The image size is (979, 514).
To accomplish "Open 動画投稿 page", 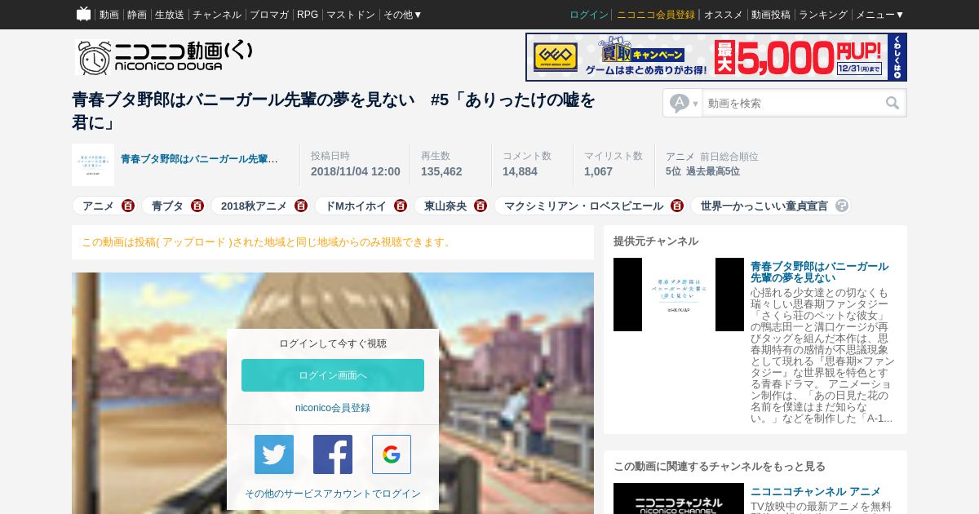I will pyautogui.click(x=771, y=15).
